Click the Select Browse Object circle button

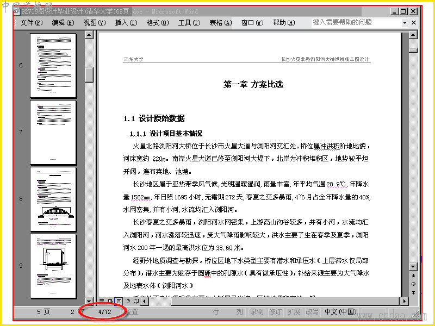(x=413, y=284)
